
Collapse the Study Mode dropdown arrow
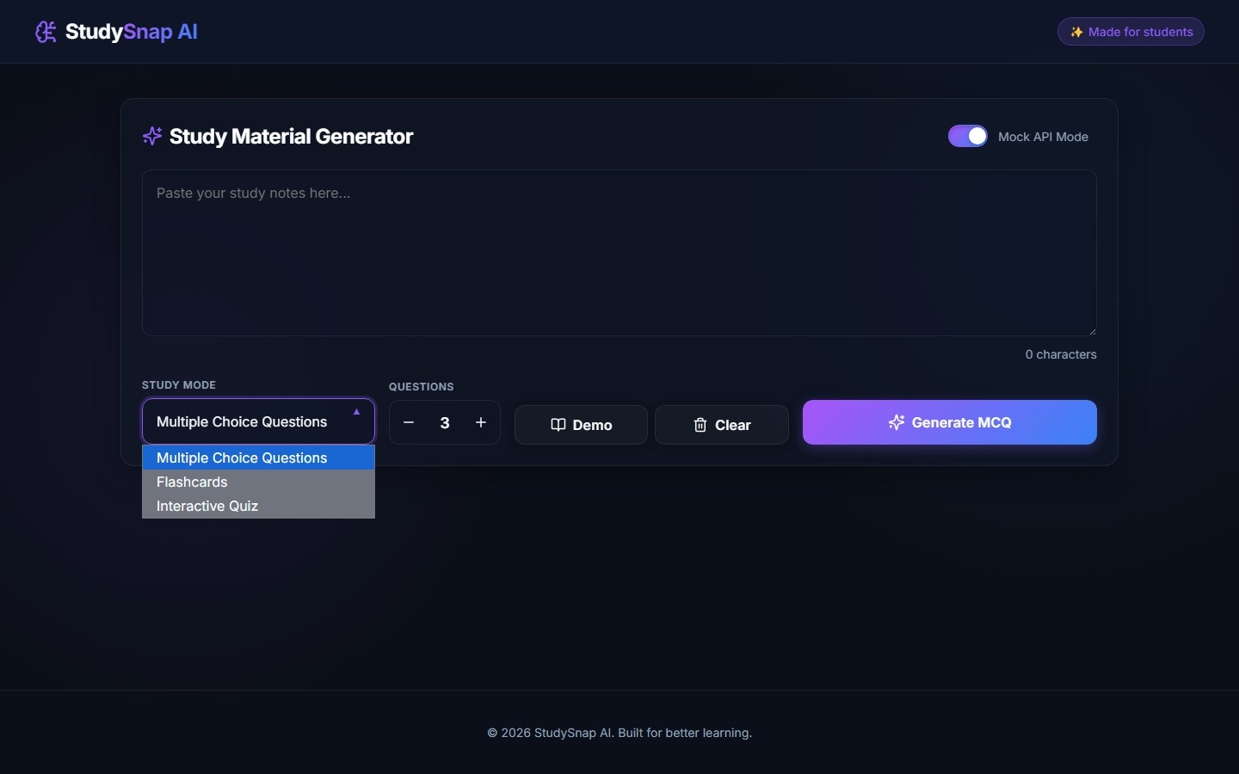356,411
